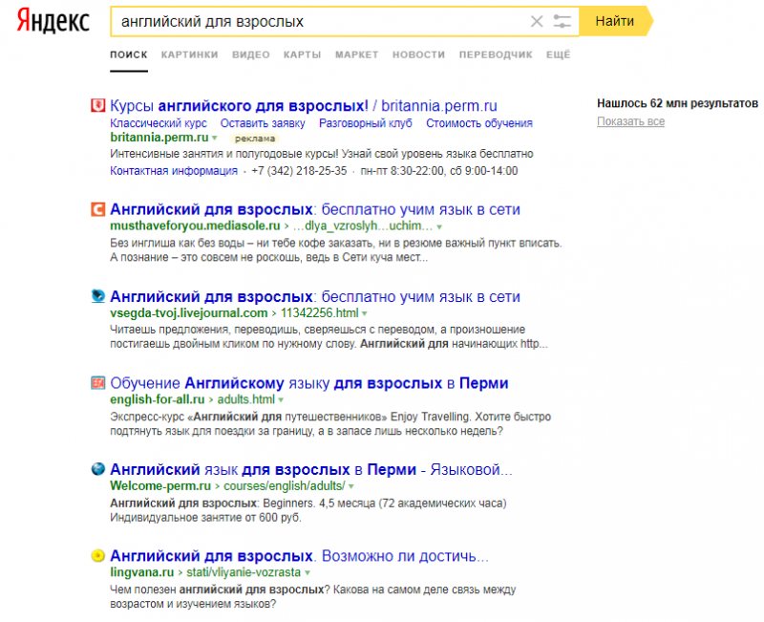
Task: Open the courses/english/adults/ path link
Action: pos(285,486)
